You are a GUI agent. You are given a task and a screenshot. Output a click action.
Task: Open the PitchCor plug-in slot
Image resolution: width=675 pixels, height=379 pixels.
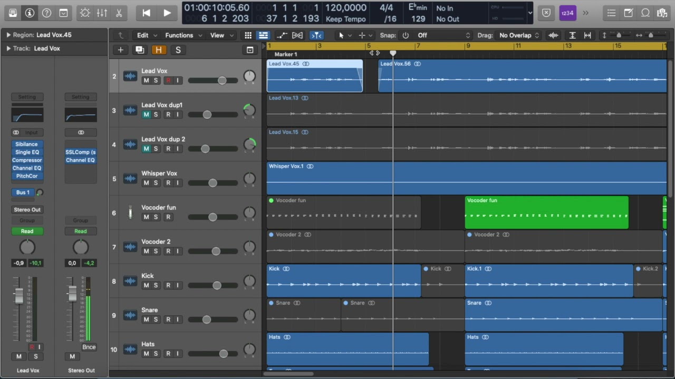click(27, 176)
